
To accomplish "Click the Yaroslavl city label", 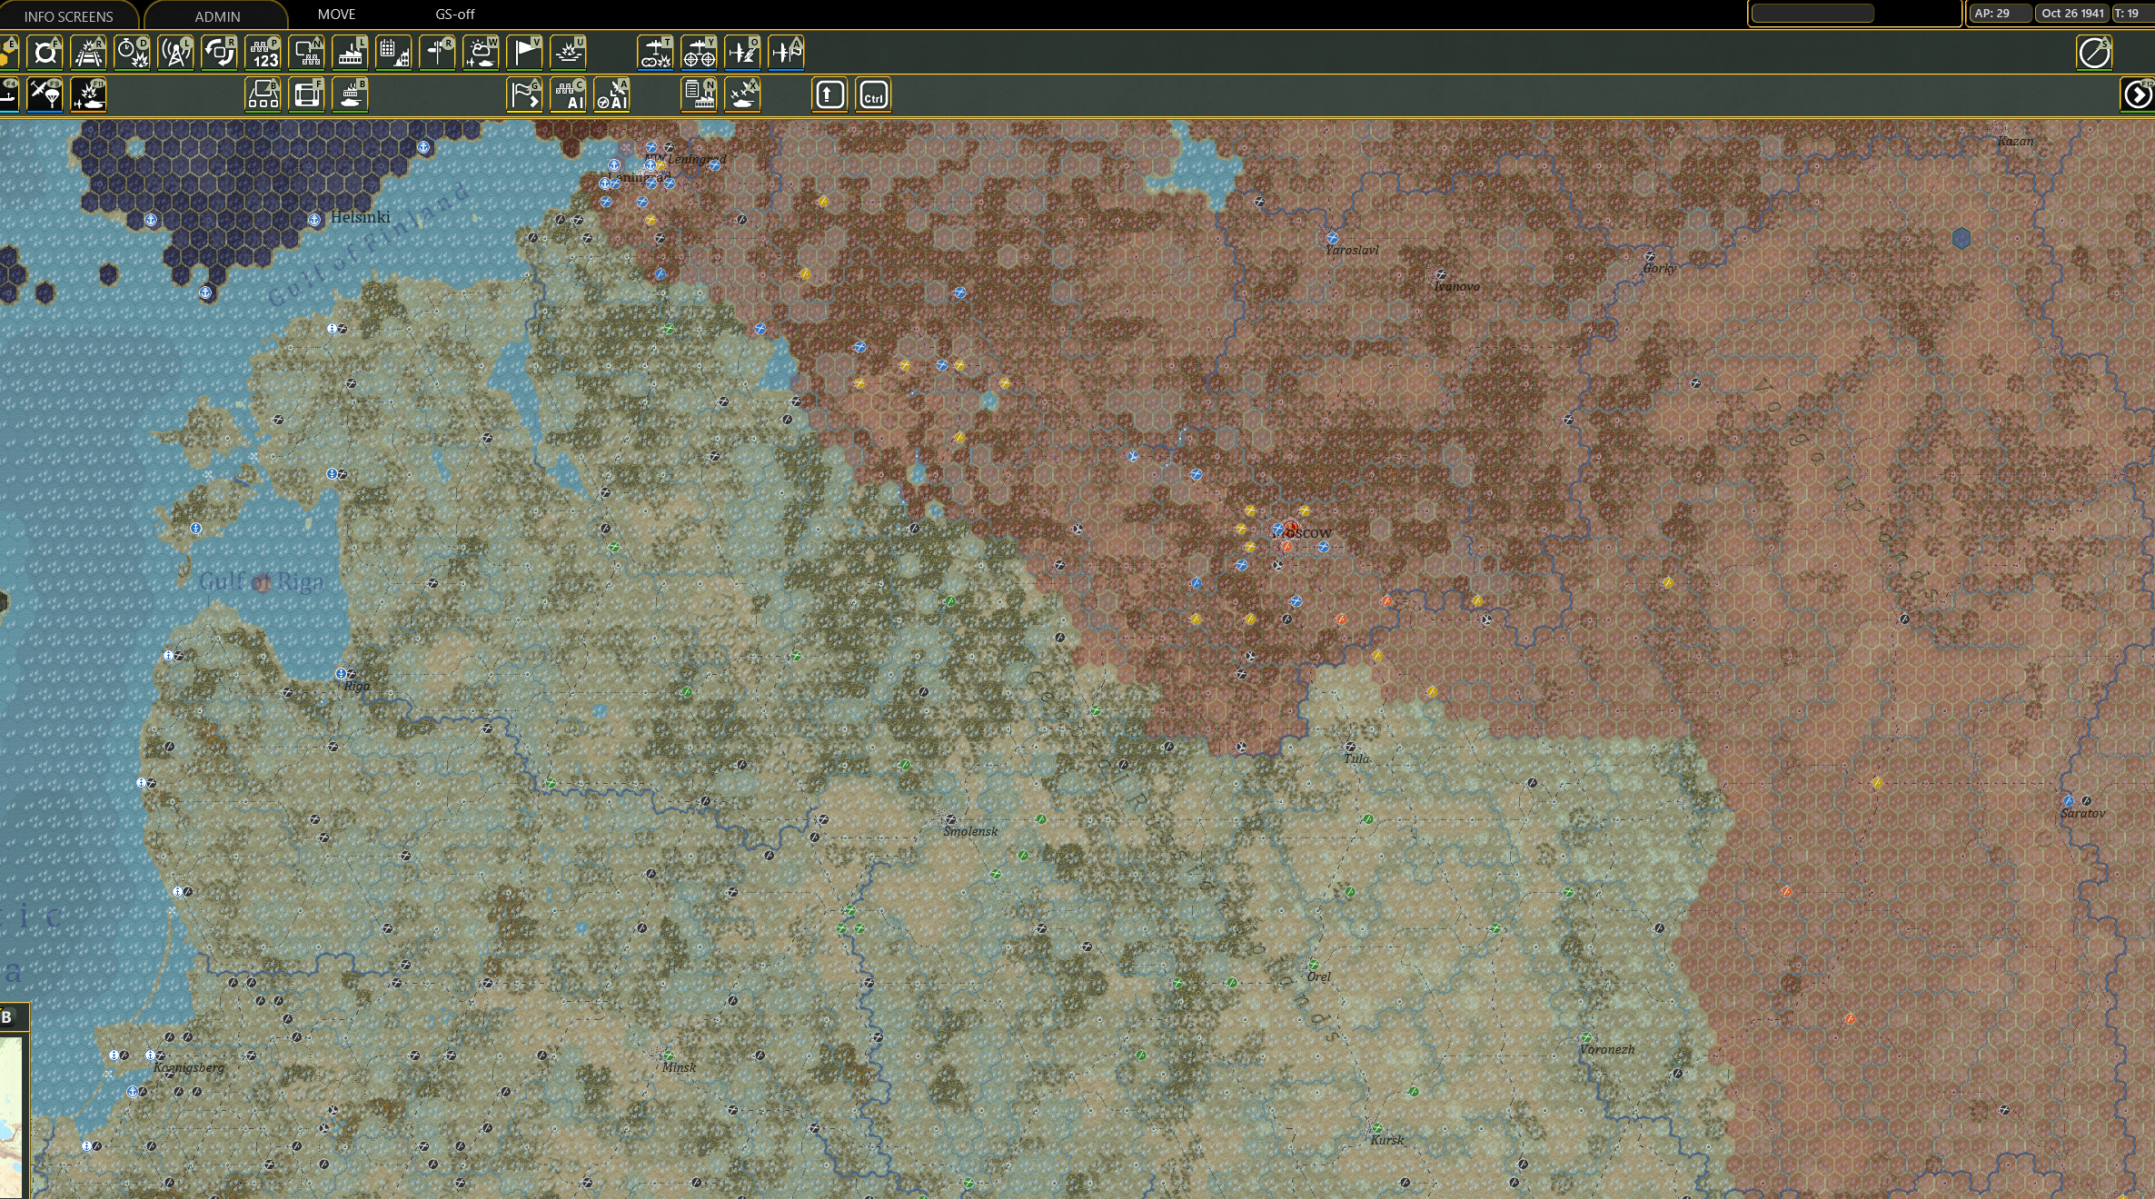I will (x=1352, y=250).
